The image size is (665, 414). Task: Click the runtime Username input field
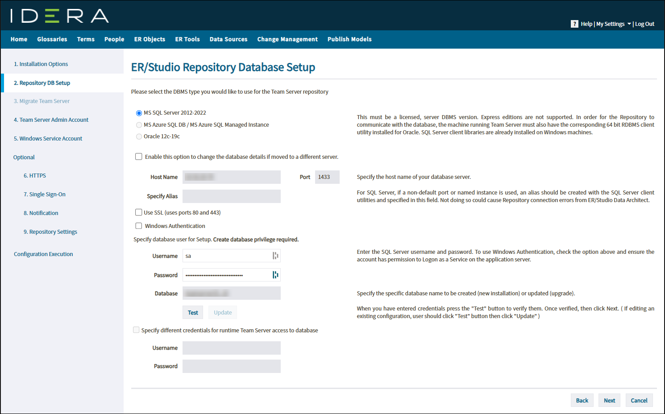click(232, 348)
